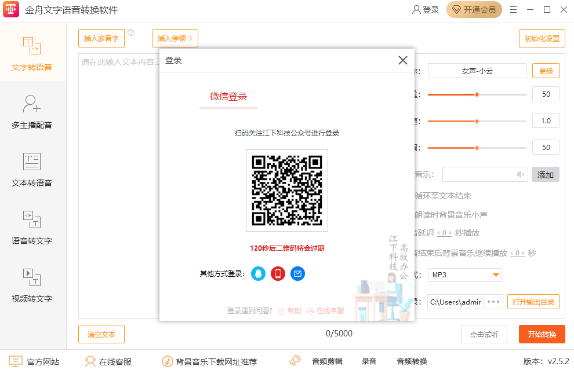This screenshot has height=370, width=574.
Task: Choose the red mobile phone login icon
Action: point(278,274)
